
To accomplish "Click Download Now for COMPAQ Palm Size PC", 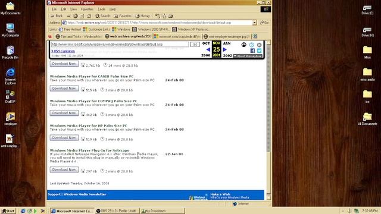I will click(64, 113).
